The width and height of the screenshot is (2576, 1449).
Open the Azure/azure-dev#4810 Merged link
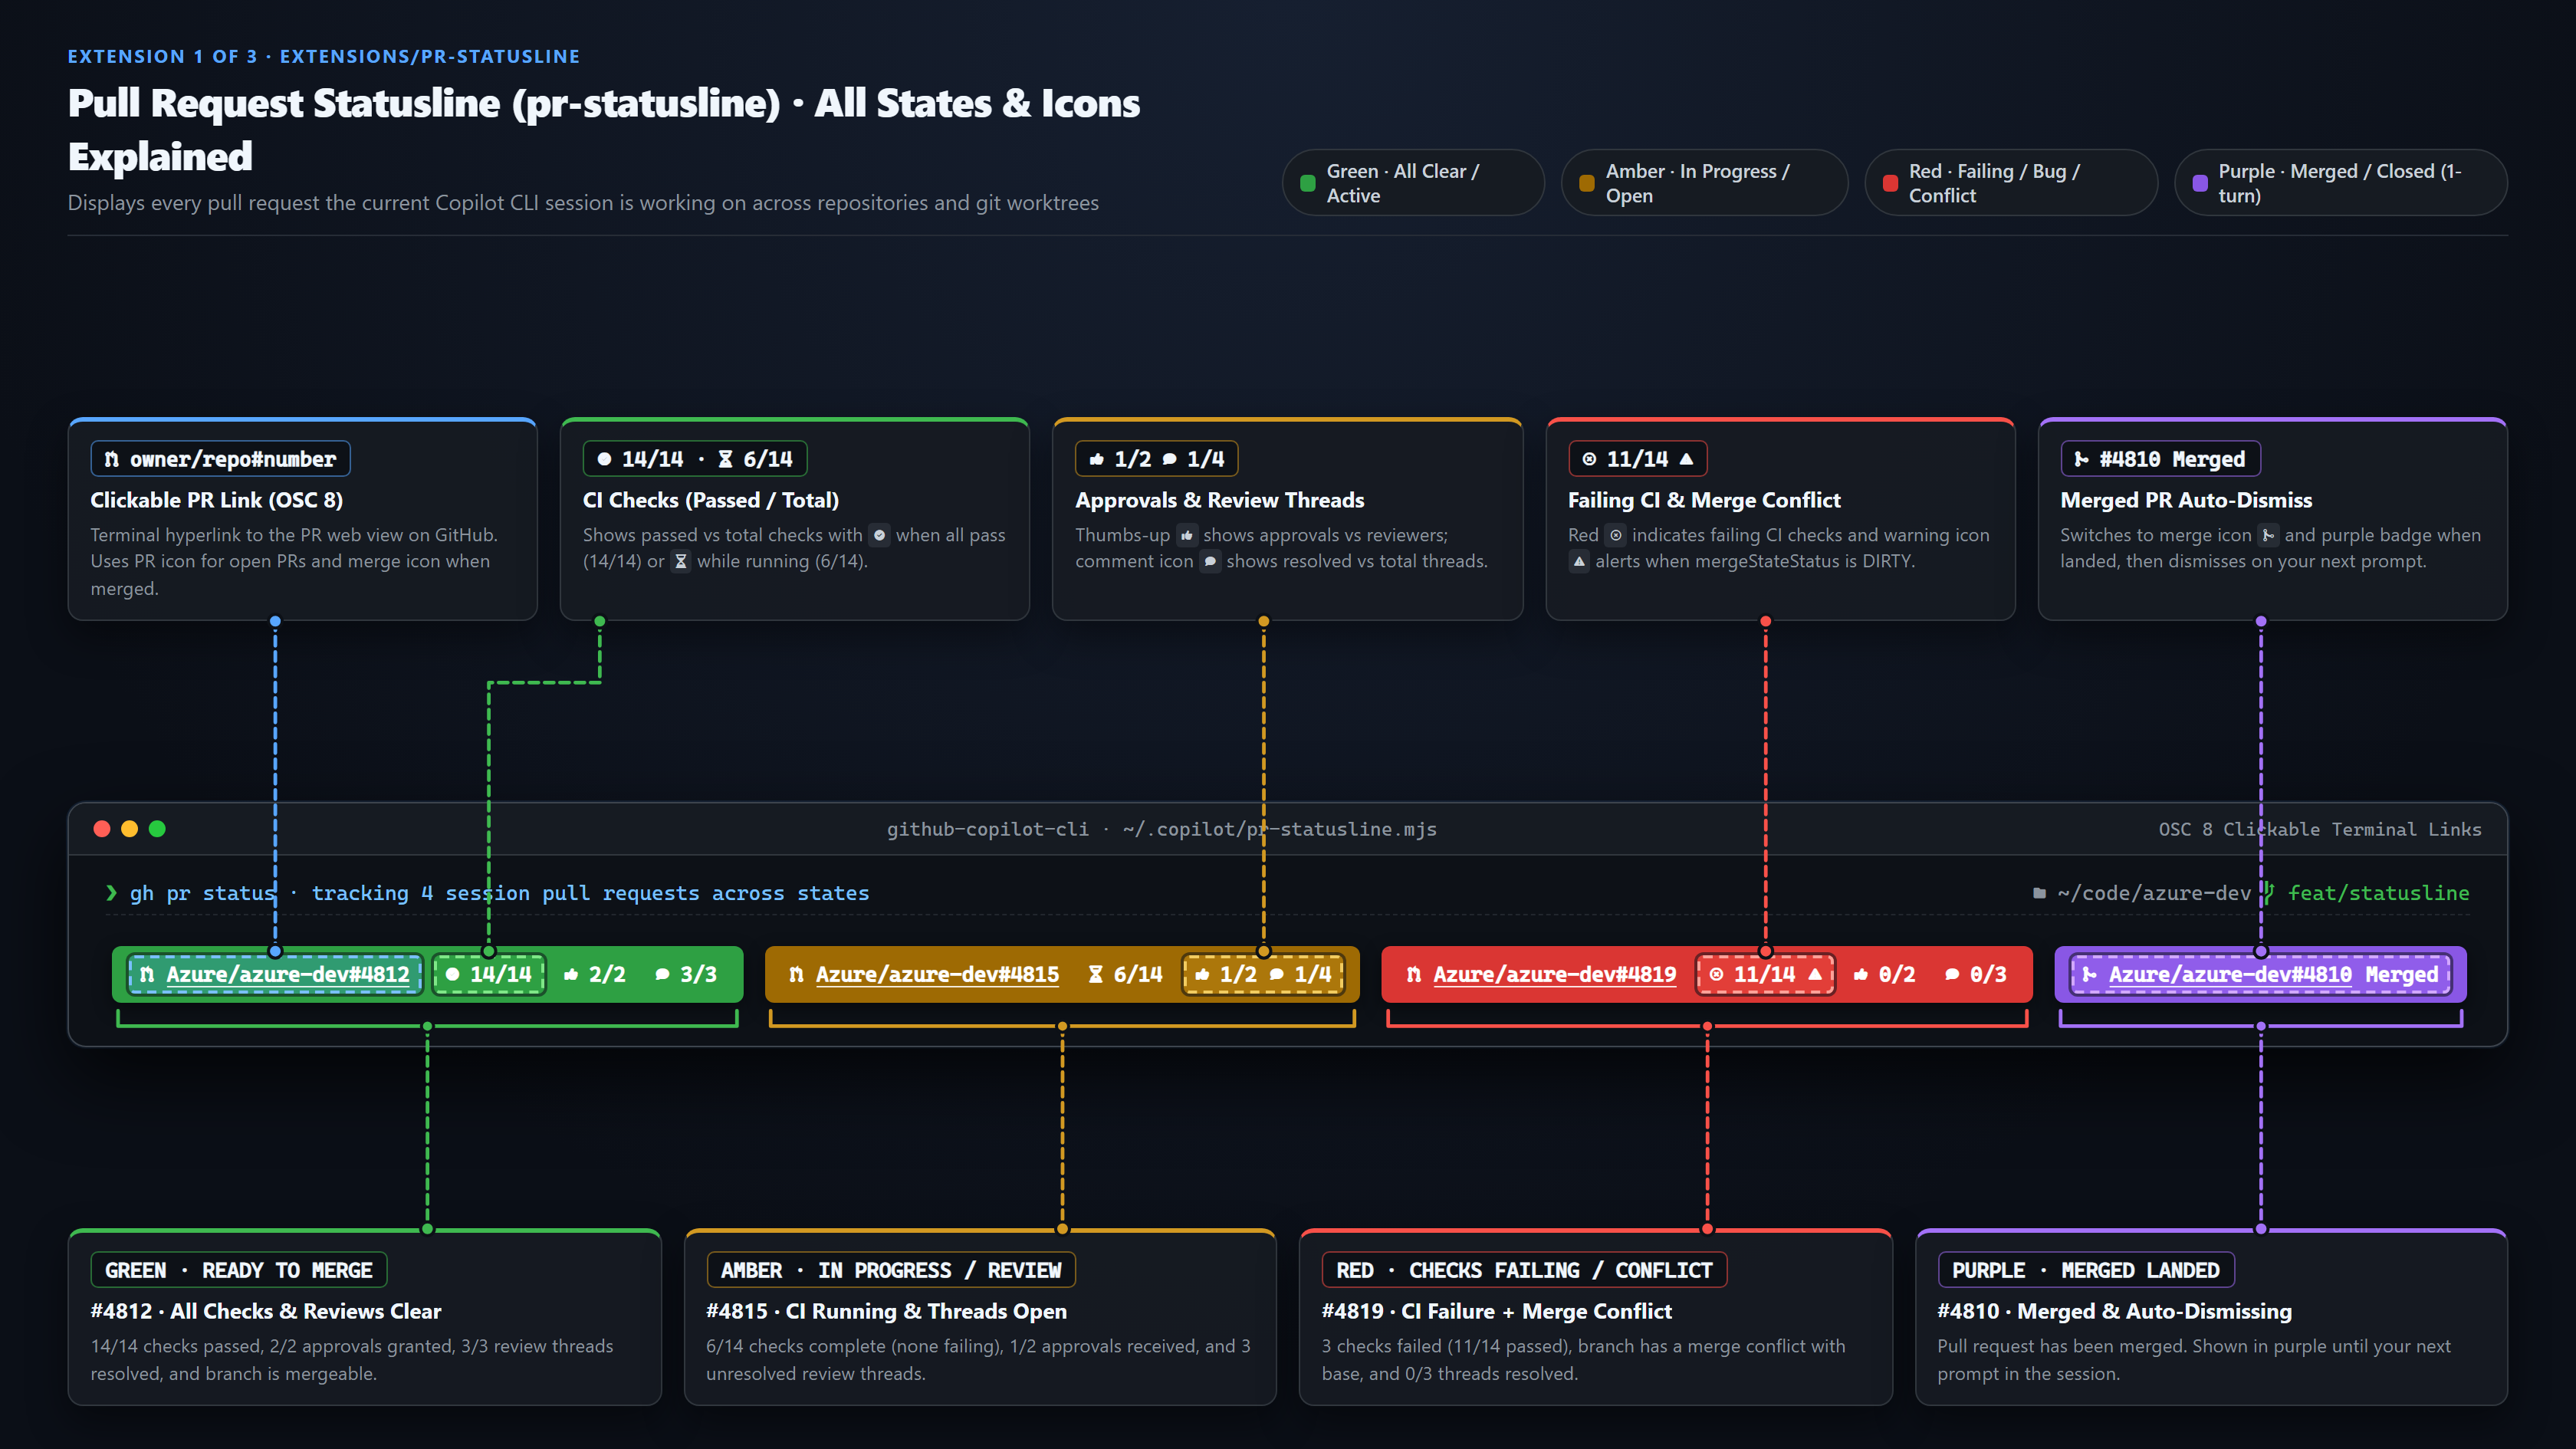[x=2273, y=974]
